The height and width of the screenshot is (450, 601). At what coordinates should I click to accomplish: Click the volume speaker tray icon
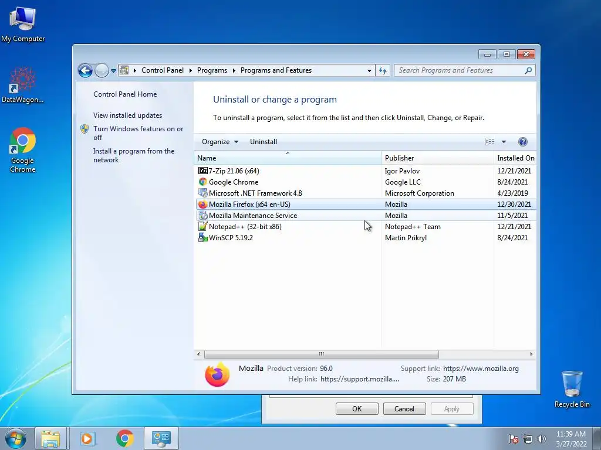541,439
